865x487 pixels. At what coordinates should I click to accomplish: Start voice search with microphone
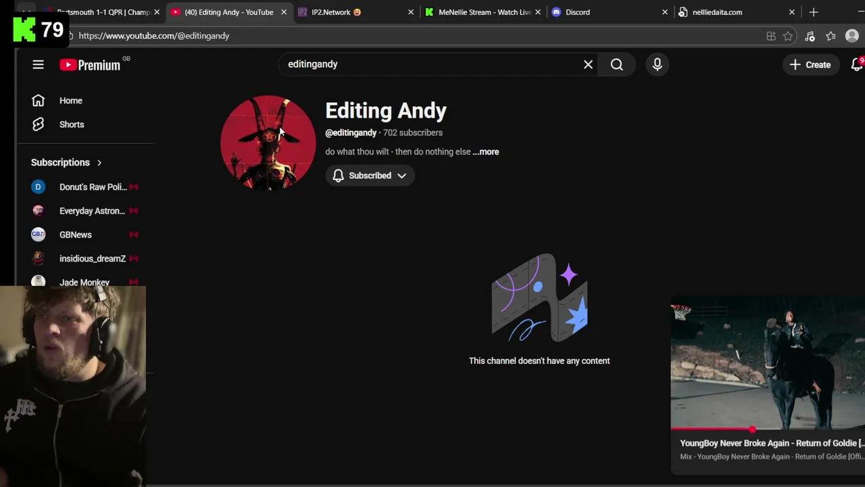(657, 64)
